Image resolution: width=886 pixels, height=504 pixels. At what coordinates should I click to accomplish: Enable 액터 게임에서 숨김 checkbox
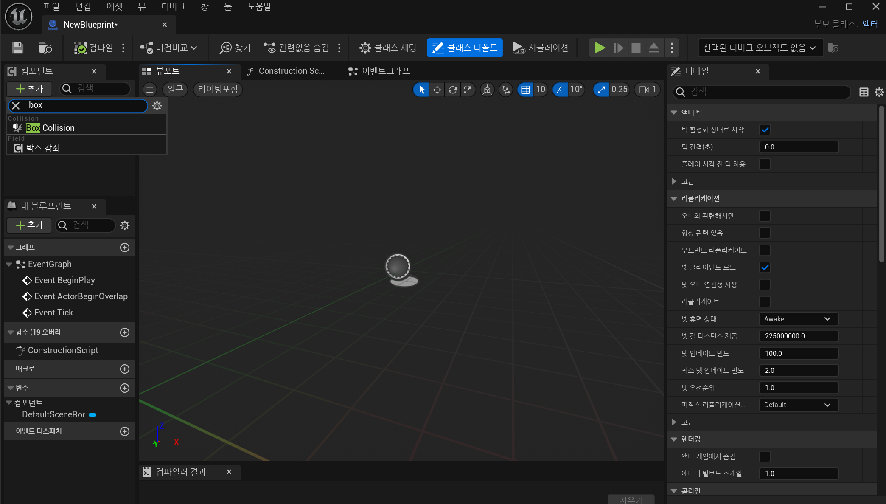765,457
